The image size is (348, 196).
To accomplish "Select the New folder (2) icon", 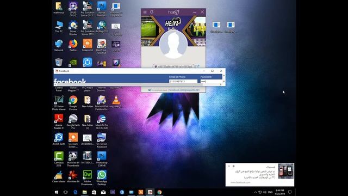I will point(88,122).
